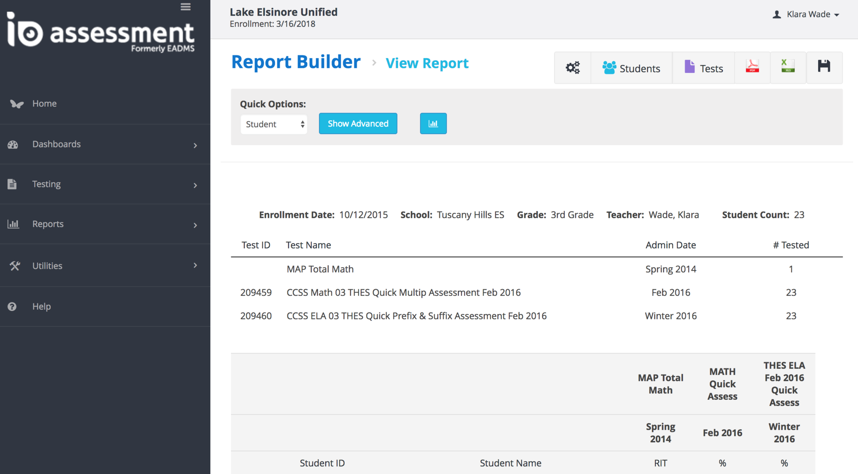Open the Student quick options dropdown

click(274, 124)
